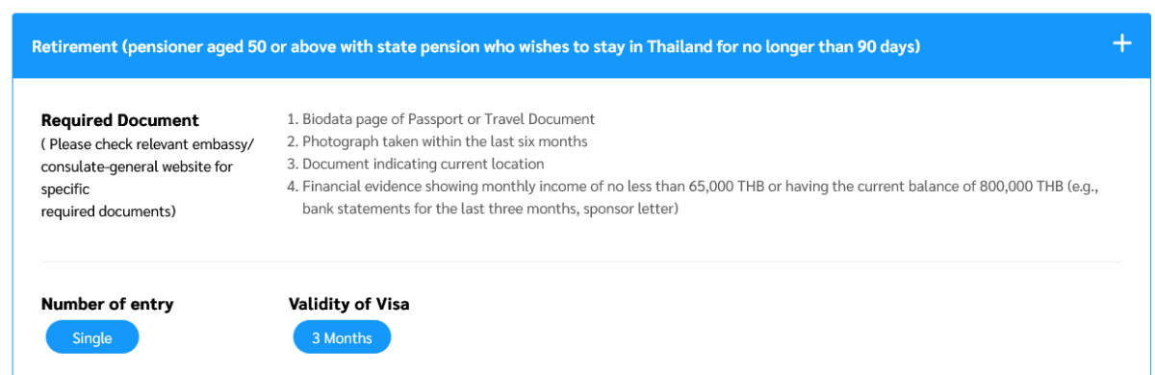This screenshot has height=375, width=1155.
Task: Select the Single entry pill button
Action: [92, 337]
